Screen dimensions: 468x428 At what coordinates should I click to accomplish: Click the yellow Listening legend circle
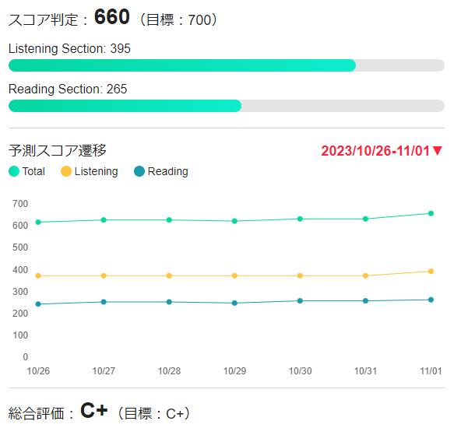(x=66, y=171)
